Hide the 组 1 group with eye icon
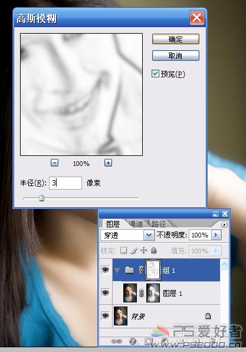The width and height of the screenshot is (246, 352). coord(106,270)
